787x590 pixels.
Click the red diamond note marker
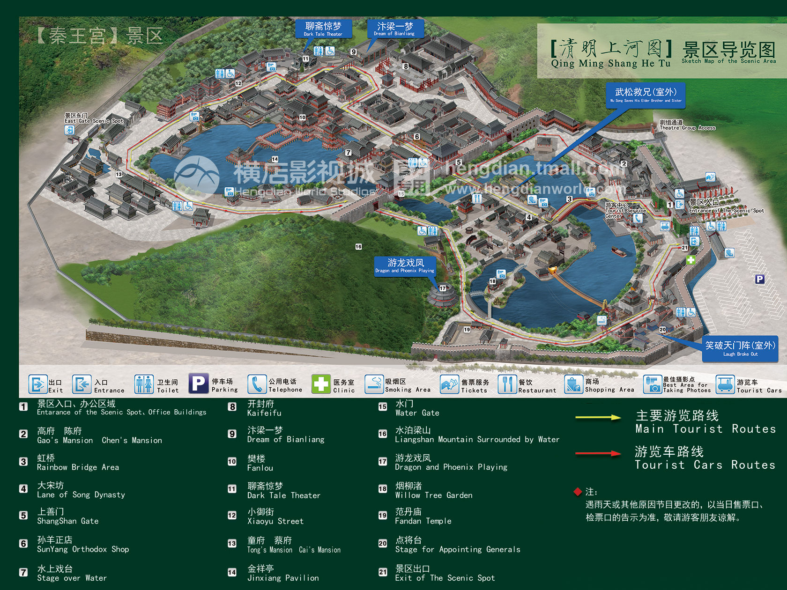pos(578,492)
